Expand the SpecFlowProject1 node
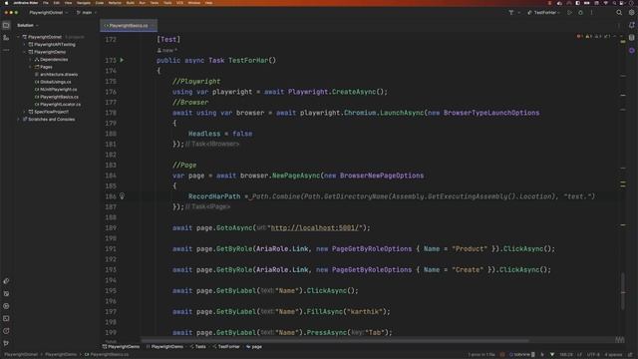This screenshot has width=638, height=359. [24, 112]
